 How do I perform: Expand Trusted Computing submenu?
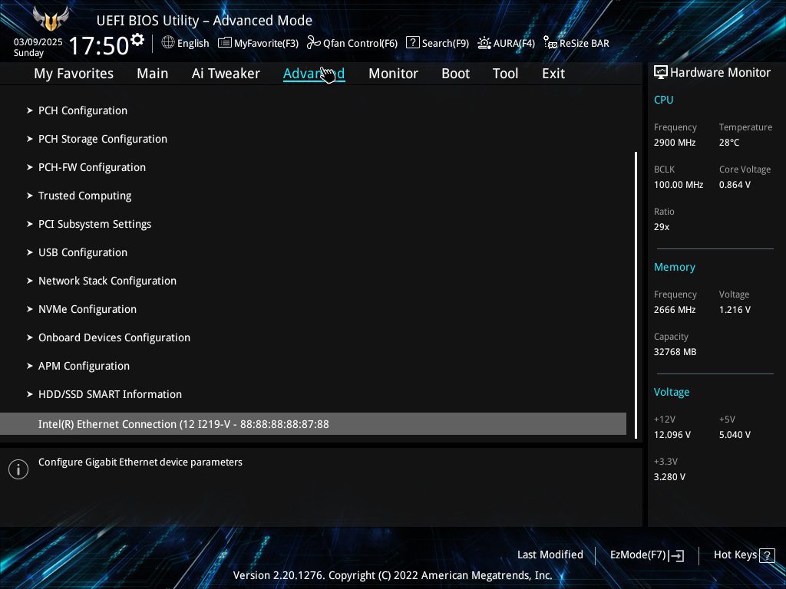point(84,196)
